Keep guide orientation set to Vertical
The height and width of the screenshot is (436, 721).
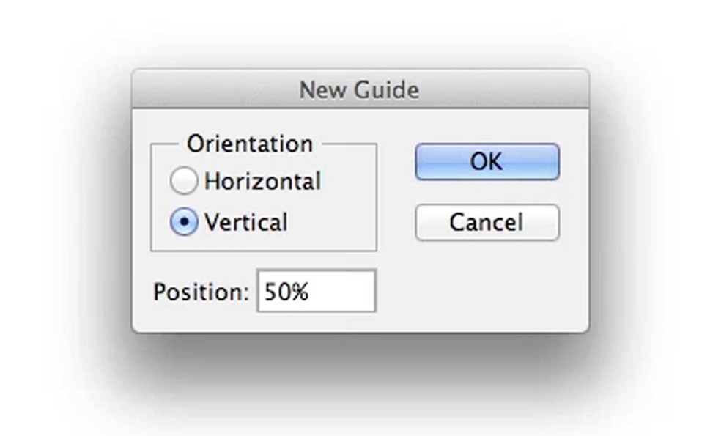[x=183, y=222]
